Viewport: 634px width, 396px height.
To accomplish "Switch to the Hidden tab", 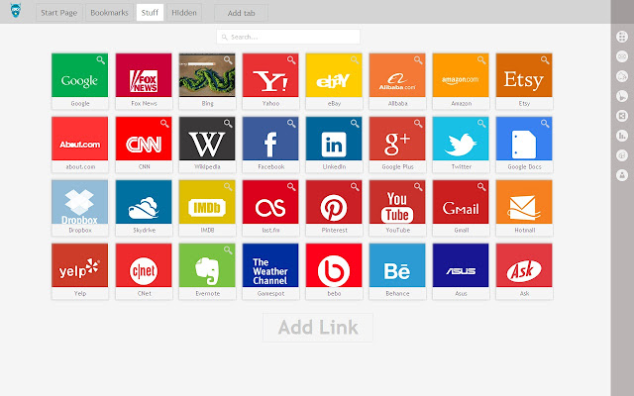I will point(184,13).
